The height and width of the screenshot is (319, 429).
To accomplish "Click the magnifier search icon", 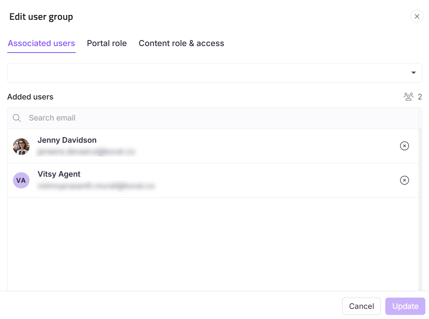I will 17,118.
